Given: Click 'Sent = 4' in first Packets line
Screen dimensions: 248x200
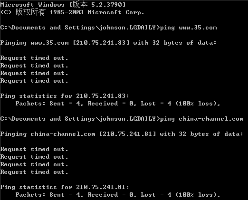Looking at the screenshot, I should (x=65, y=104).
